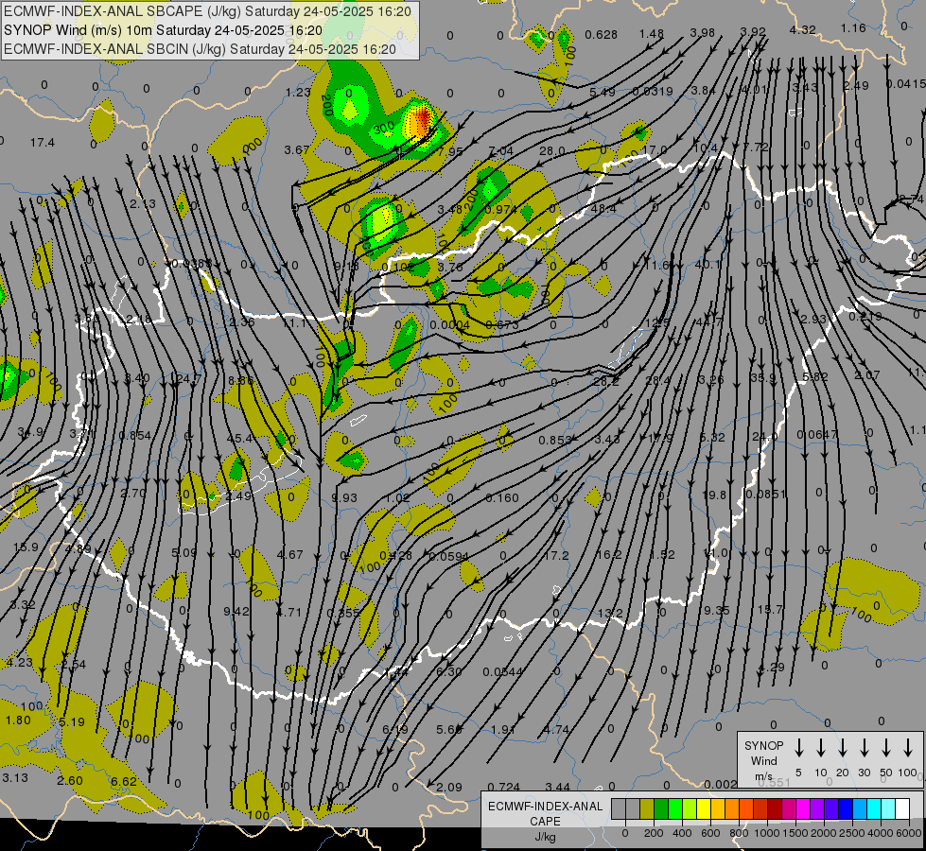926x851 pixels.
Task: Click the 24.7 value on the map
Action: [189, 378]
